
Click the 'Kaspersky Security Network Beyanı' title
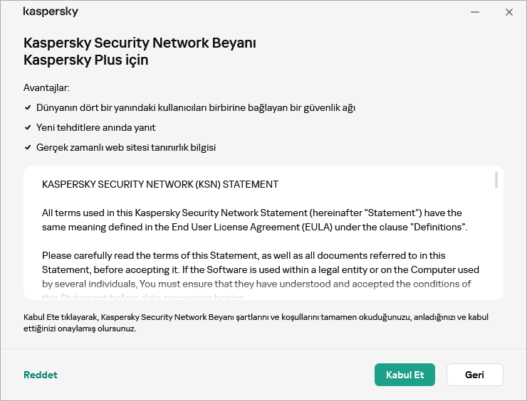tap(140, 43)
